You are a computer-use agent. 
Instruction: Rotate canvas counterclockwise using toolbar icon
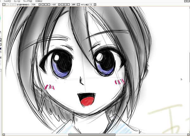[63, 5]
